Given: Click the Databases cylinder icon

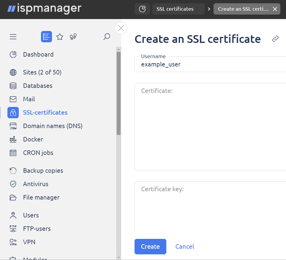Looking at the screenshot, I should (x=13, y=86).
